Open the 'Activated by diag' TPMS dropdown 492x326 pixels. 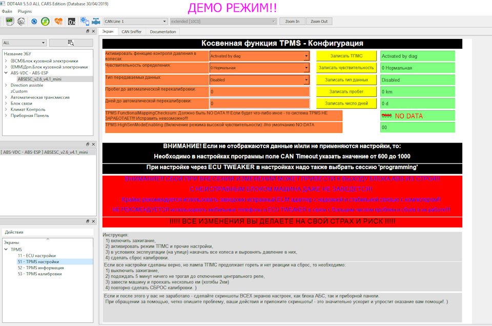click(259, 56)
